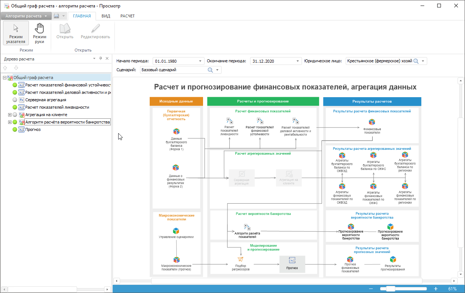This screenshot has height=293, width=465.
Task: Click Результаты прогнозирования cube icon
Action: coord(393,259)
